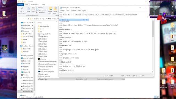Open the Formatar menu in Bloco de Notas
The width and height of the screenshot is (176, 99).
click(x=73, y=10)
